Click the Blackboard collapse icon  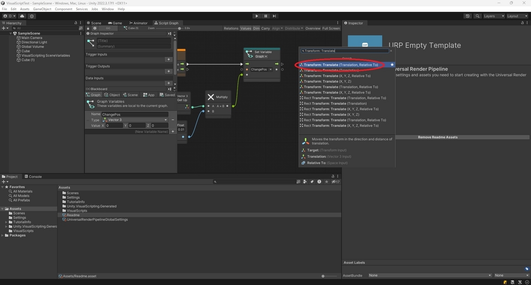[x=169, y=89]
